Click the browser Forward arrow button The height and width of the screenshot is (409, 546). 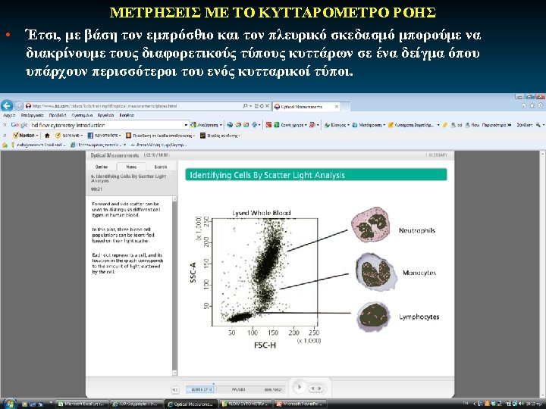click(x=18, y=106)
